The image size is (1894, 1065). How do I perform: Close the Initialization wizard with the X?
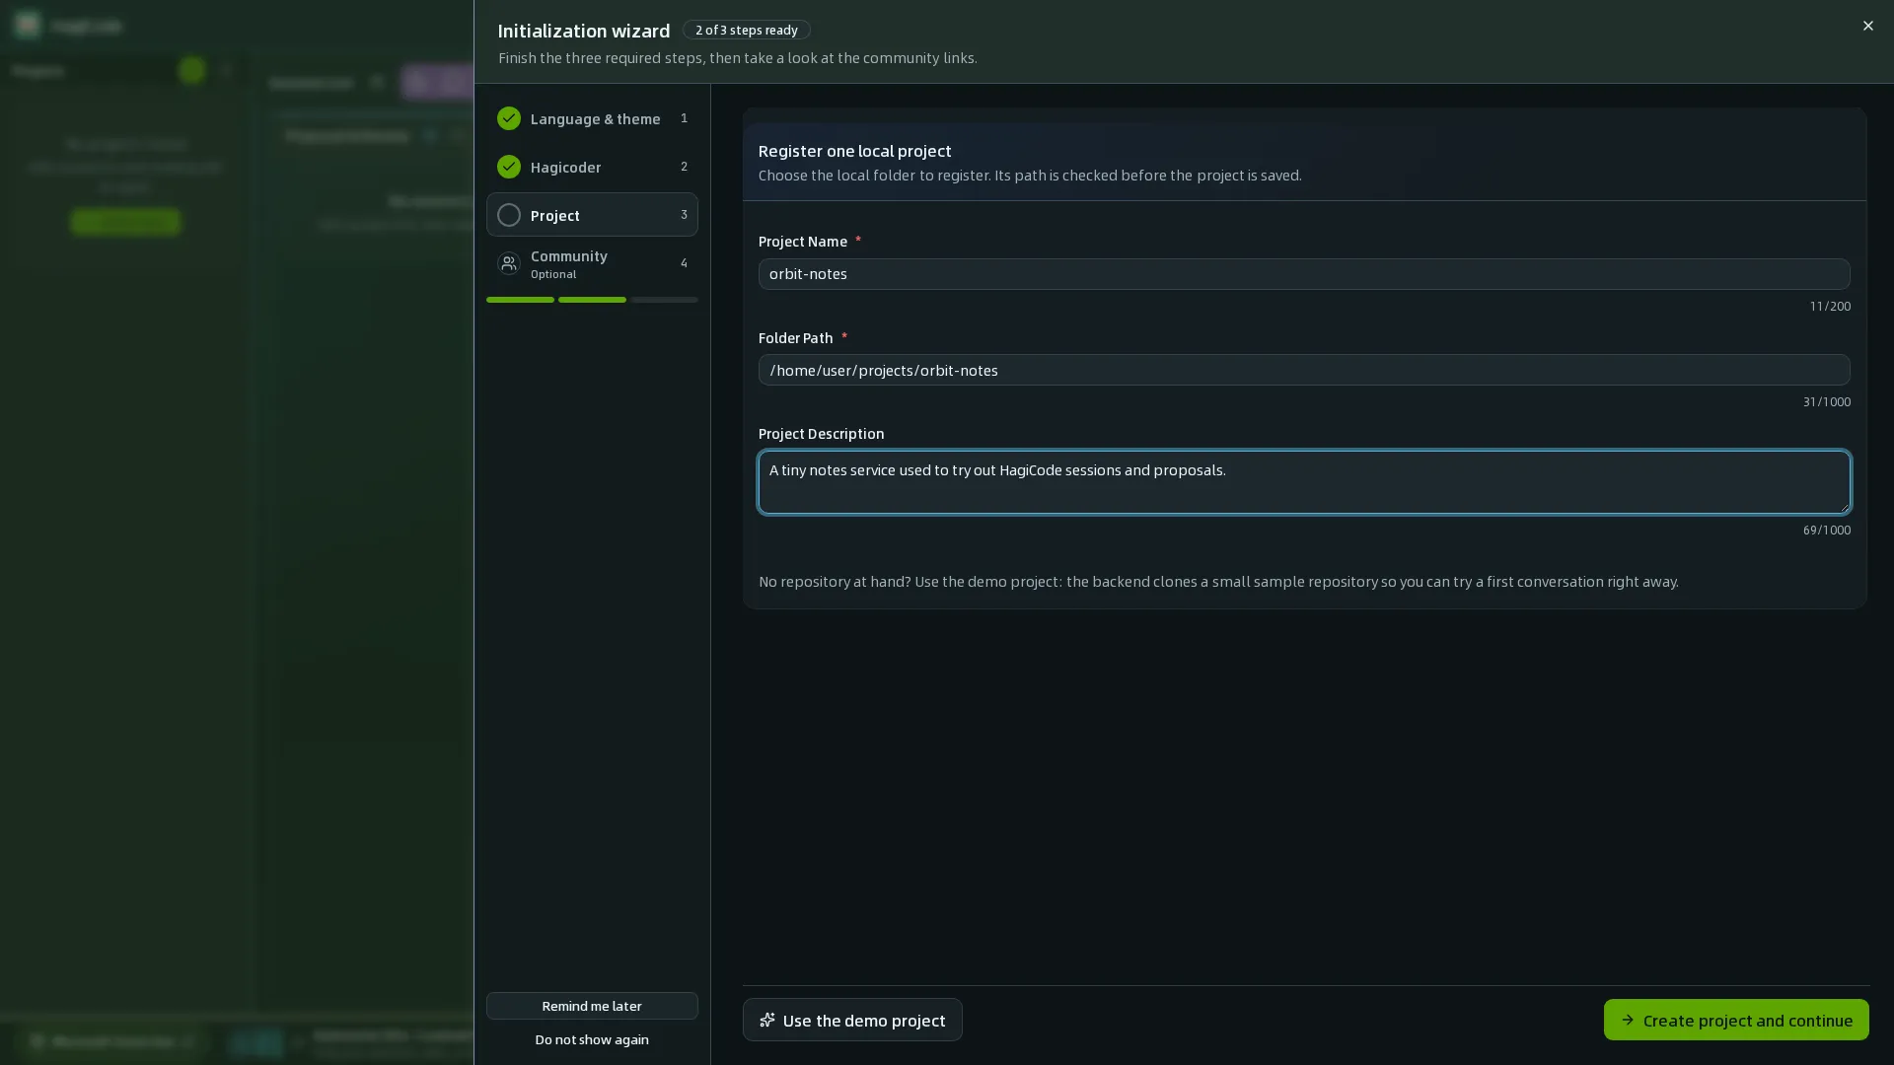click(x=1867, y=26)
